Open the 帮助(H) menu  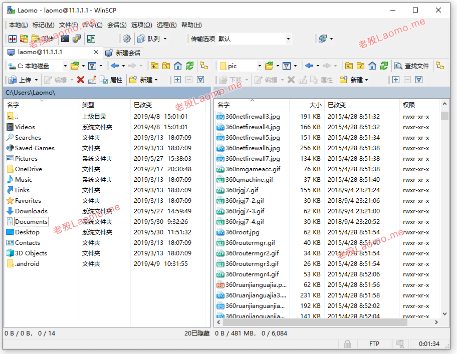pos(191,25)
